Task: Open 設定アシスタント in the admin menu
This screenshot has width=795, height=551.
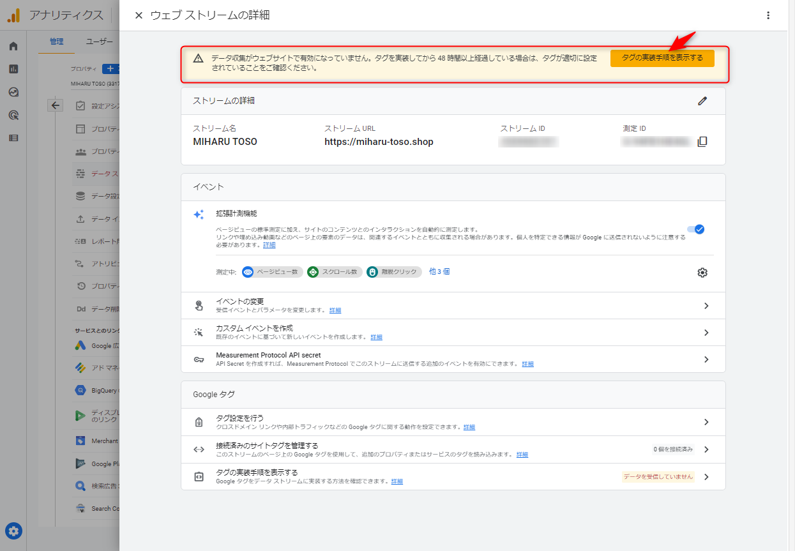Action: pos(96,106)
